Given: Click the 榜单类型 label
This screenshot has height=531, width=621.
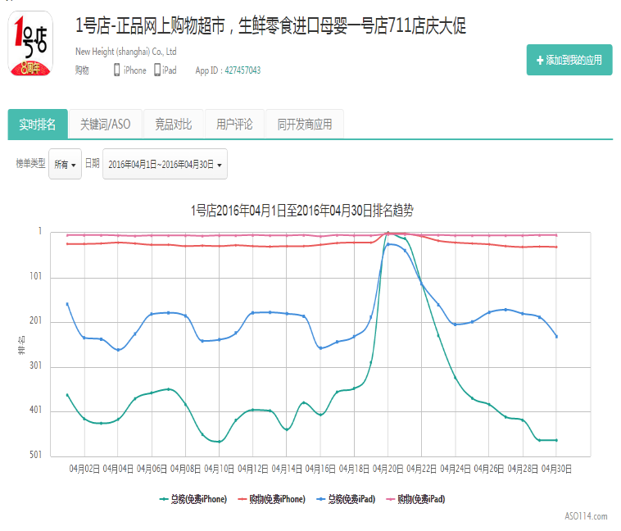Looking at the screenshot, I should [30, 163].
